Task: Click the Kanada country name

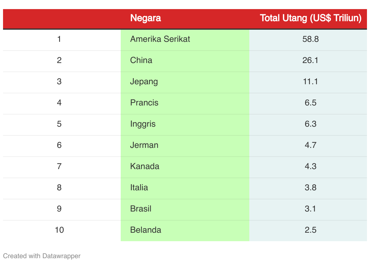Action: pyautogui.click(x=144, y=166)
